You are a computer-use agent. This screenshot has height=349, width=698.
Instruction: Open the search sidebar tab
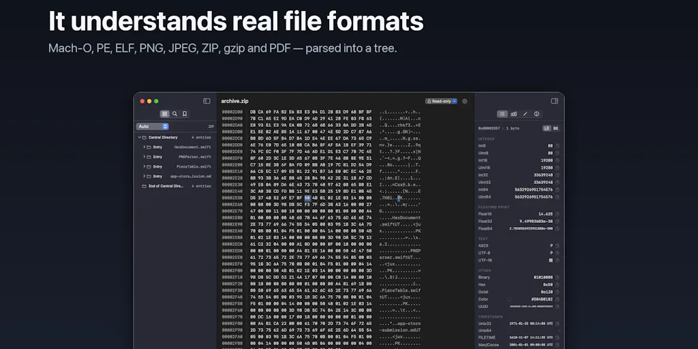[174, 114]
